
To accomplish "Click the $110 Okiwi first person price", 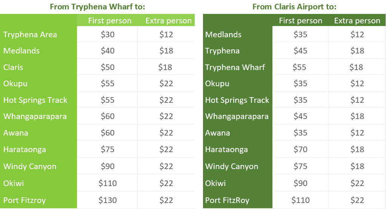I will [108, 183].
